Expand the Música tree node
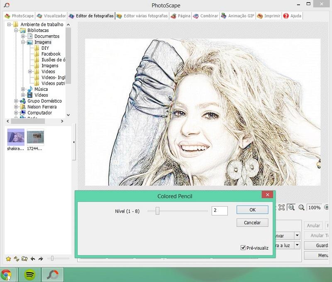This screenshot has height=282, width=332. click(x=24, y=89)
